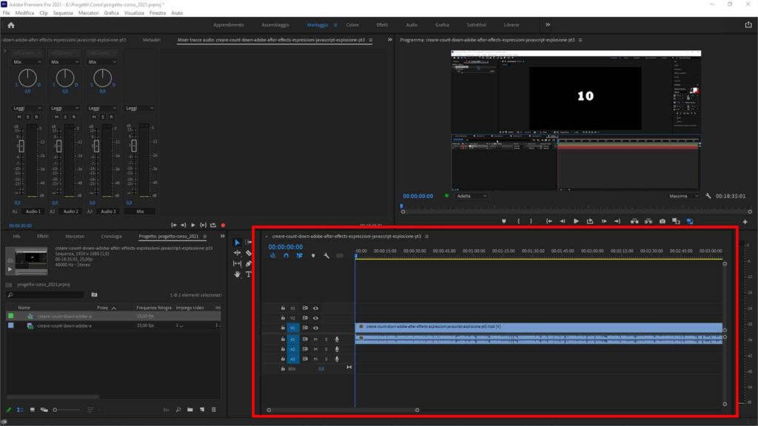
Task: Open the Adatta zoom dropdown in the Program monitor
Action: (470, 195)
